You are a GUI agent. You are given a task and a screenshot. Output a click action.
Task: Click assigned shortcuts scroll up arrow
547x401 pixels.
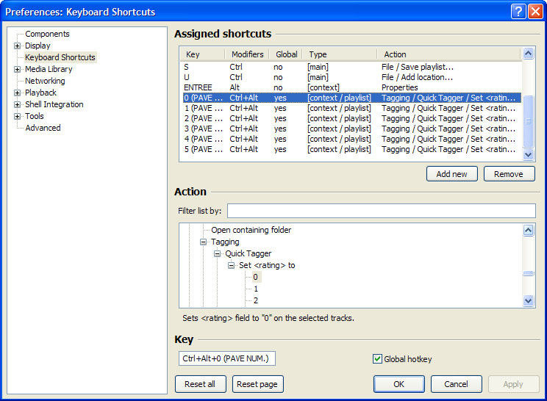(528, 54)
